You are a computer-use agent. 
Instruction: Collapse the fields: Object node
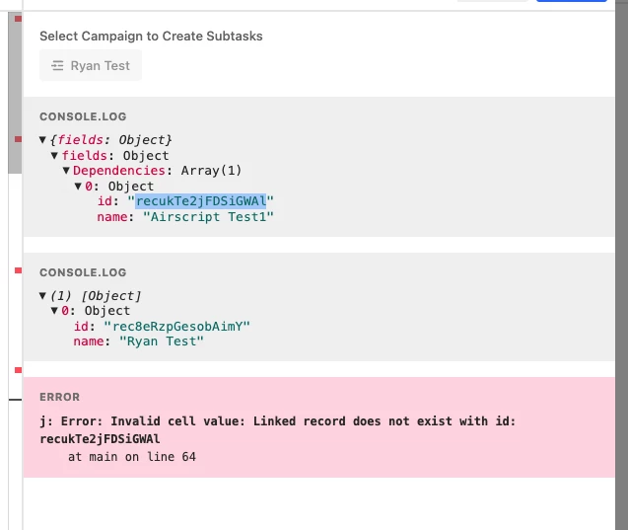point(54,155)
